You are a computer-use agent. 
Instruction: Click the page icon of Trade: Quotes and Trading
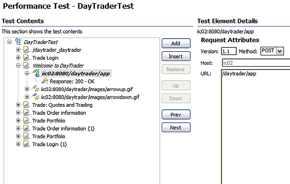(26, 105)
